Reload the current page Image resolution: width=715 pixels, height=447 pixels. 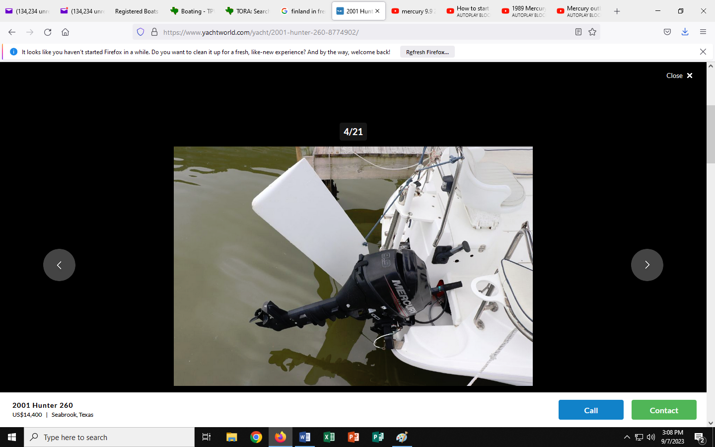(x=48, y=32)
